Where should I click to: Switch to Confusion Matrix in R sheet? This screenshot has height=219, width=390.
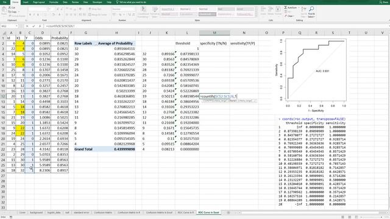click(129, 212)
